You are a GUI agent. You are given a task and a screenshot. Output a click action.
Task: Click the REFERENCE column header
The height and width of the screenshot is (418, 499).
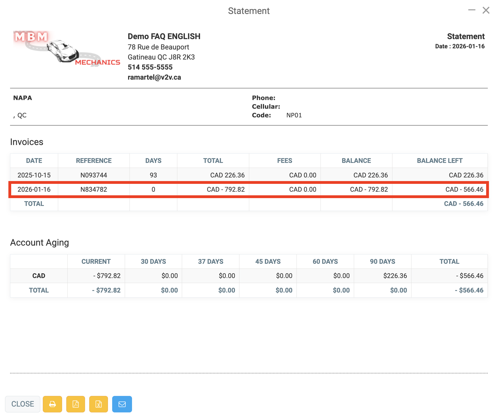tap(94, 161)
